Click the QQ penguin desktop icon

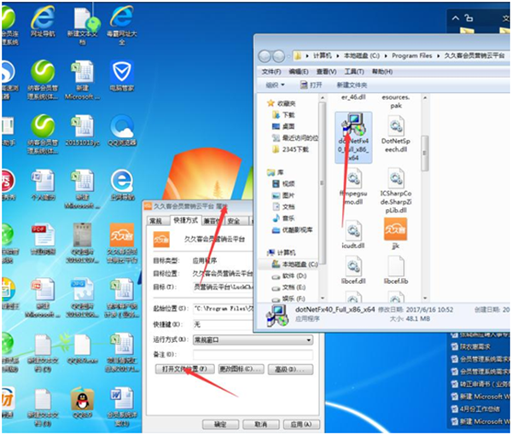click(x=80, y=401)
